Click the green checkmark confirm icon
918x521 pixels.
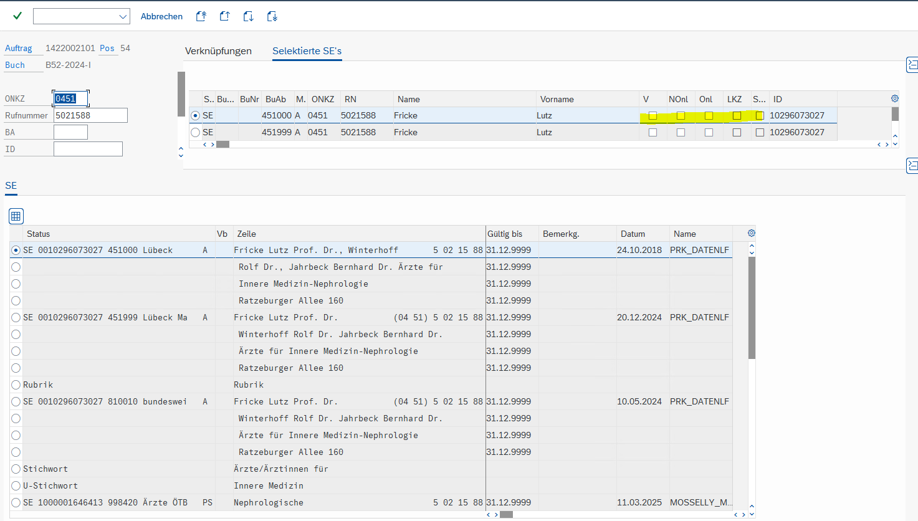17,16
